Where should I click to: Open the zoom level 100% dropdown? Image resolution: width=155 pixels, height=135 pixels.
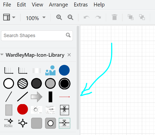[36, 18]
